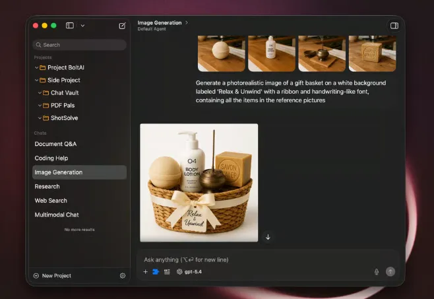
Task: Open the gpt-5.4 model selector
Action: [x=189, y=272]
